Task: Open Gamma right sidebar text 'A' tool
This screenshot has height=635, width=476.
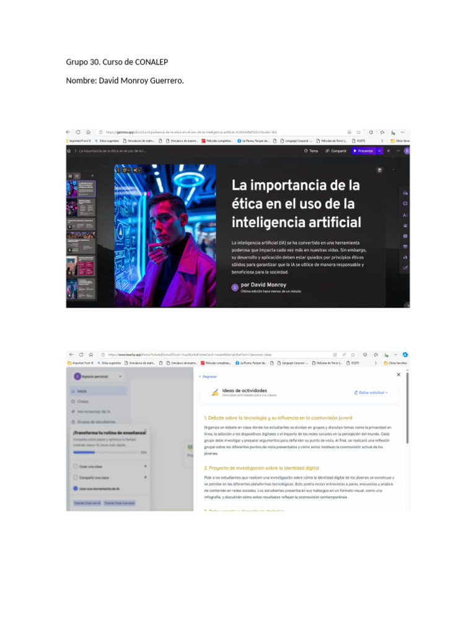Action: pos(405,215)
